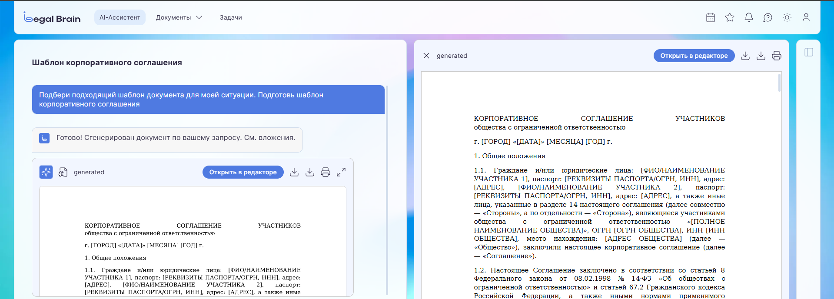Go to the Задачи section
The height and width of the screenshot is (299, 834).
231,17
